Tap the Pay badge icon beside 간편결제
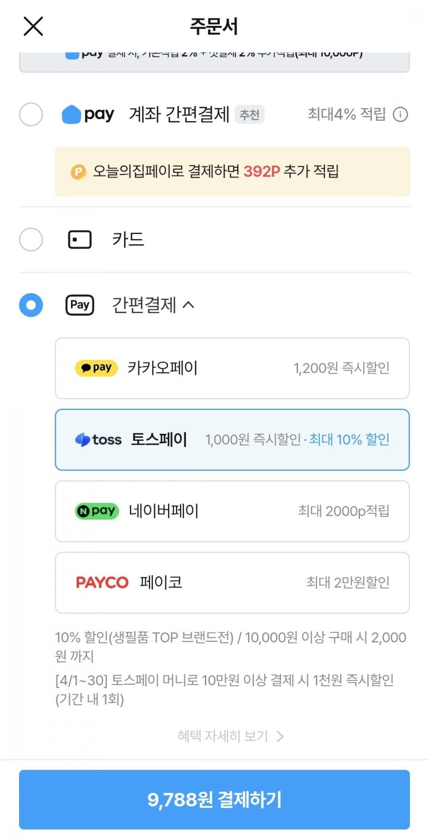This screenshot has height=839, width=429. tap(80, 305)
